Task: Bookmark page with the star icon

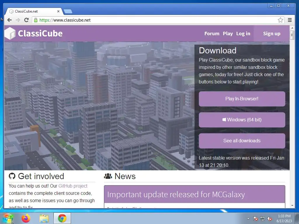Action: pyautogui.click(x=280, y=20)
